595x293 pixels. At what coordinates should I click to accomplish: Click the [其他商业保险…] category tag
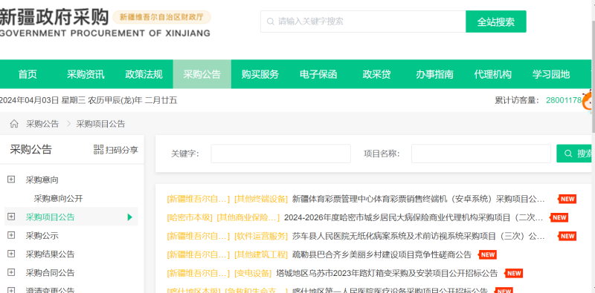pyautogui.click(x=248, y=217)
